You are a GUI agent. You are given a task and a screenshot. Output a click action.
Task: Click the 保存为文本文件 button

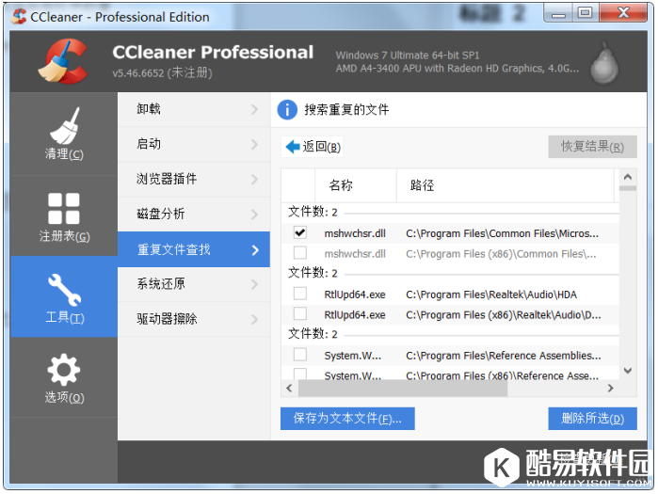347,419
